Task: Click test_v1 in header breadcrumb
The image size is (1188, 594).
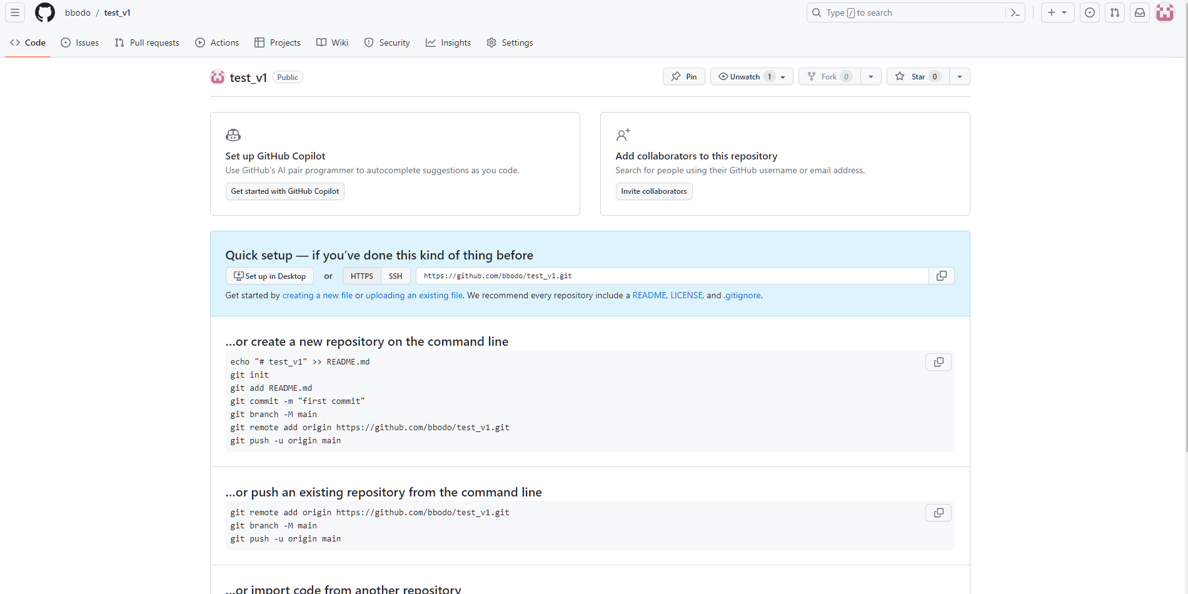Action: click(x=118, y=13)
